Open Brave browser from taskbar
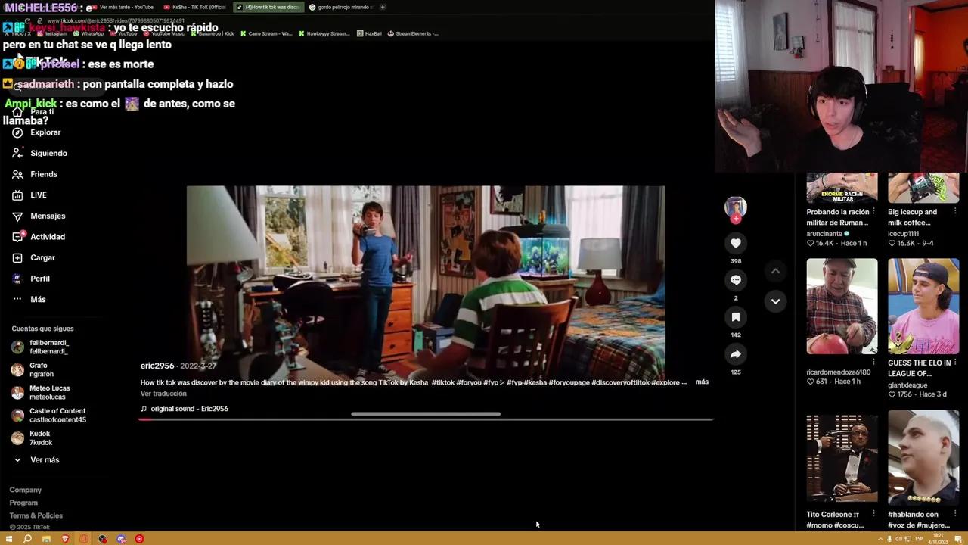The image size is (968, 545). [65, 539]
